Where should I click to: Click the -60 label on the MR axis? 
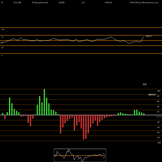coord(158,133)
